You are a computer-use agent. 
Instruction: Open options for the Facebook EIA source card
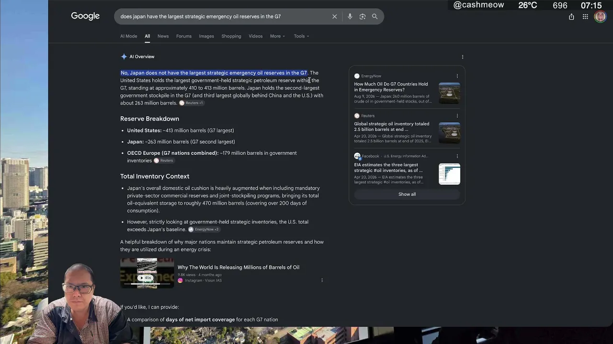coord(457,156)
